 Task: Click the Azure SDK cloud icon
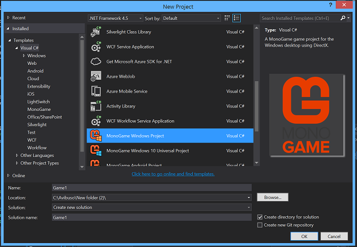point(96,61)
